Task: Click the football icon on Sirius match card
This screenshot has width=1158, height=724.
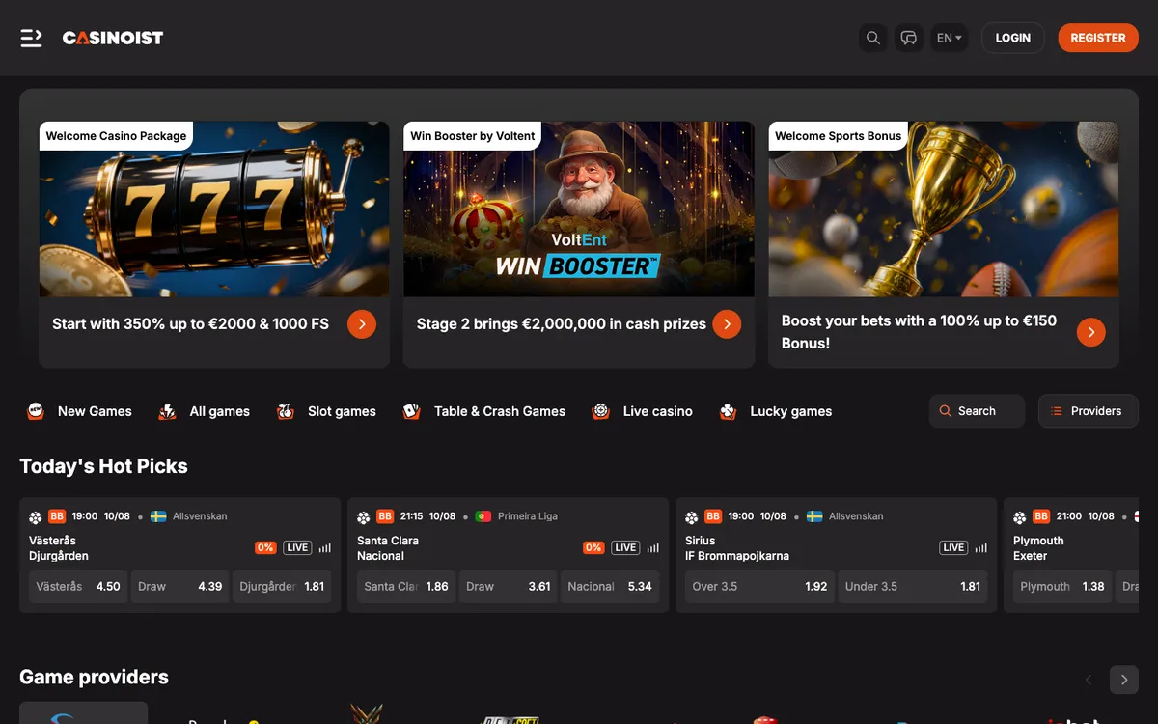Action: click(x=692, y=517)
